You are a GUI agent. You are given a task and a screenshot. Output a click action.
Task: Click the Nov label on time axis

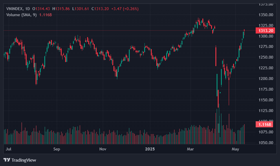[103, 149]
